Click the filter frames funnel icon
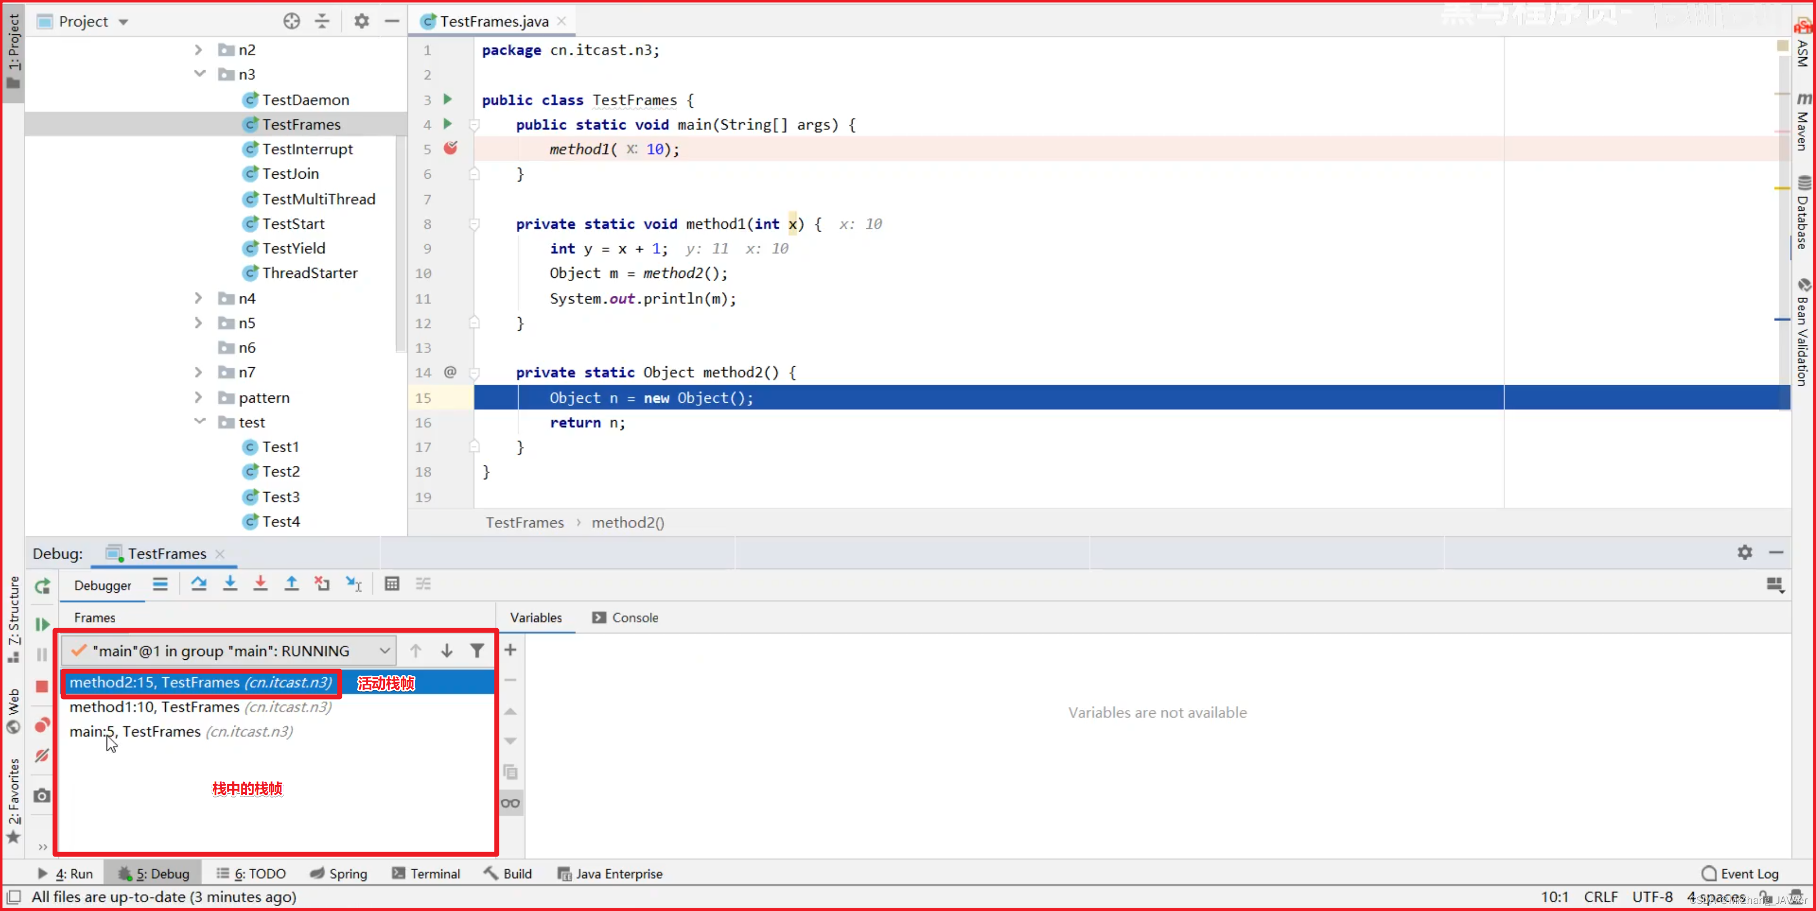 pyautogui.click(x=477, y=651)
